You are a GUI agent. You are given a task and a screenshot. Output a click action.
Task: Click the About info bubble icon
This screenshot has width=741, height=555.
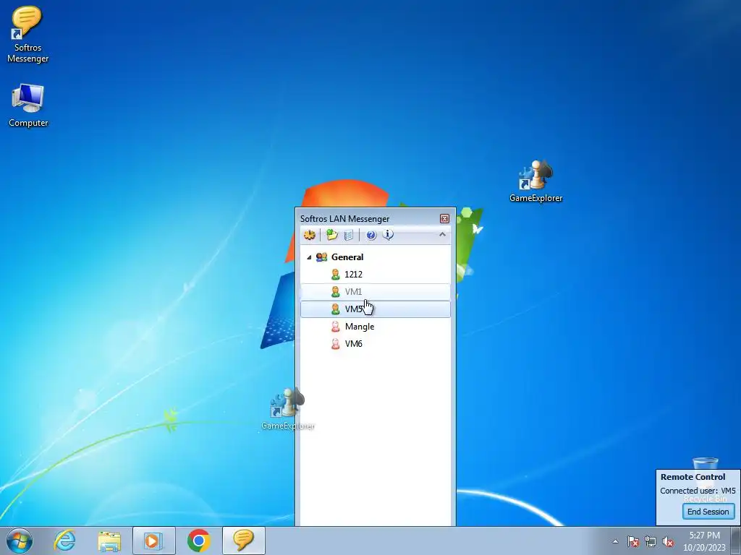[x=388, y=235]
